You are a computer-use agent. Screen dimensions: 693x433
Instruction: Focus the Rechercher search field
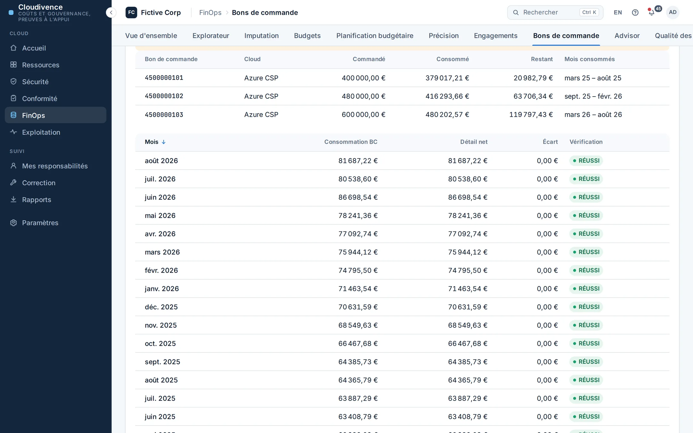tap(555, 13)
